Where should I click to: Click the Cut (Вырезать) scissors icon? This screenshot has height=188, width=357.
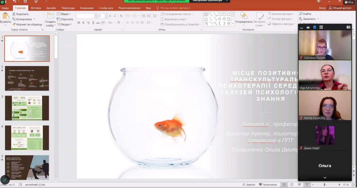click(14, 14)
